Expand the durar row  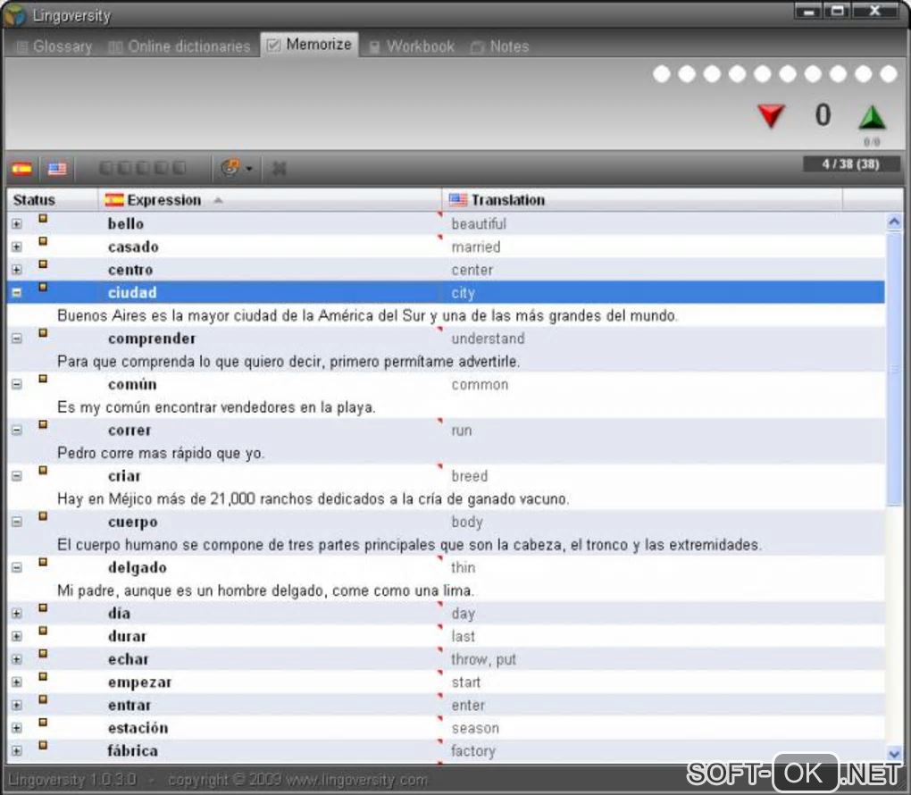click(17, 636)
